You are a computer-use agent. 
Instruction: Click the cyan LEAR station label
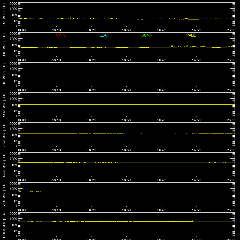coord(104,35)
